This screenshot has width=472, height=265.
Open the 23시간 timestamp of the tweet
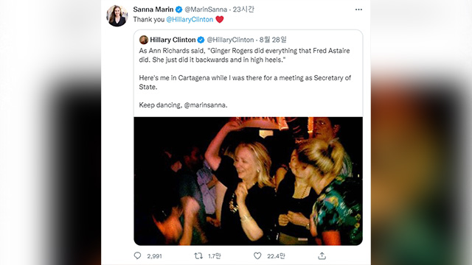tap(243, 10)
